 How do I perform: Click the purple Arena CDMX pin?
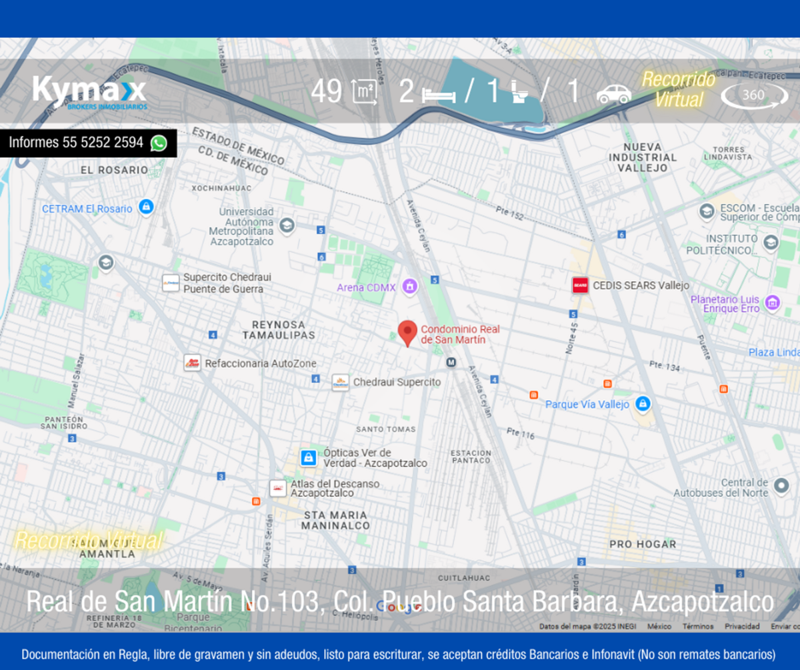pyautogui.click(x=409, y=287)
